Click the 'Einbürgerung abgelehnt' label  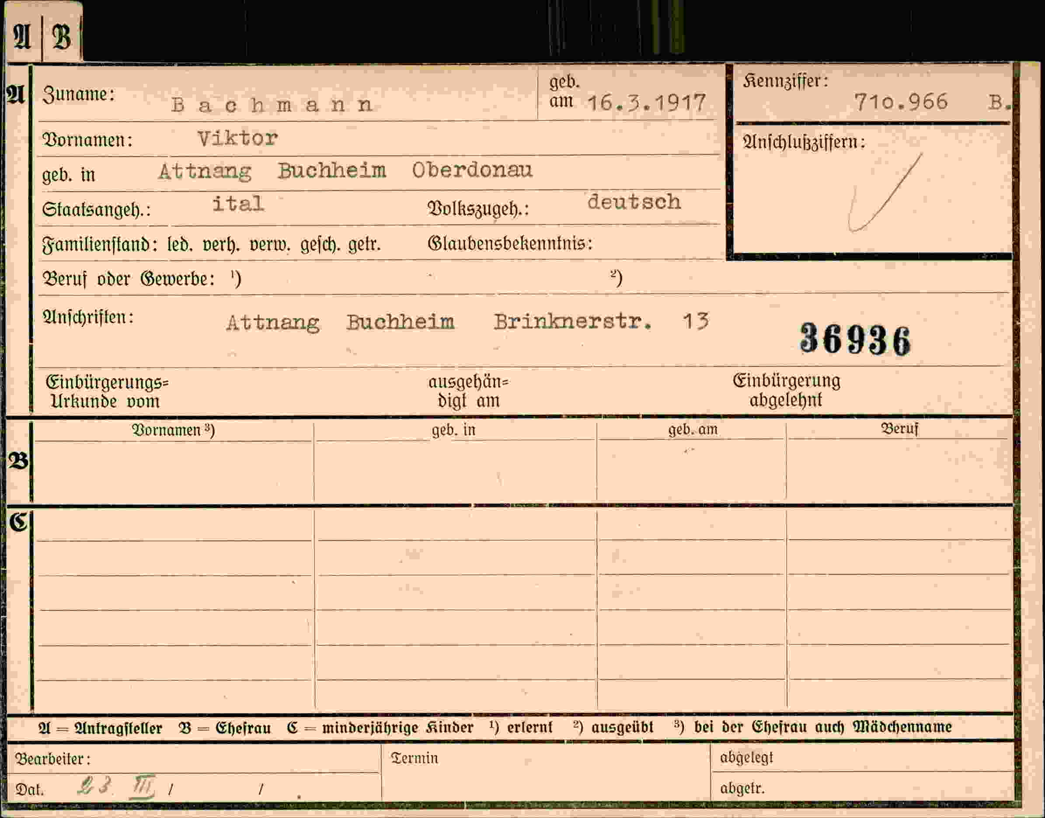pyautogui.click(x=786, y=390)
